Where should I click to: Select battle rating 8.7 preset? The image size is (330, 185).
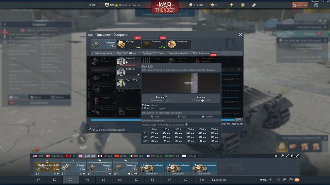click(x=38, y=180)
